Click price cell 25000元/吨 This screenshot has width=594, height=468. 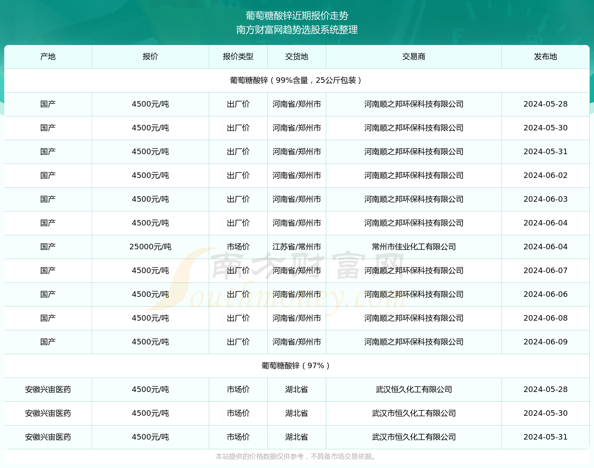(x=150, y=247)
